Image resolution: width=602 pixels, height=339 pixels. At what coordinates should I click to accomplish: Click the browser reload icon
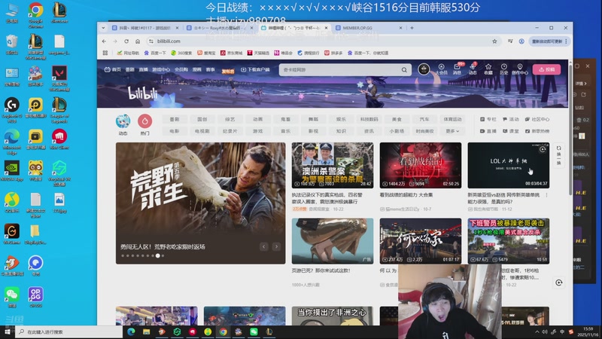(126, 41)
